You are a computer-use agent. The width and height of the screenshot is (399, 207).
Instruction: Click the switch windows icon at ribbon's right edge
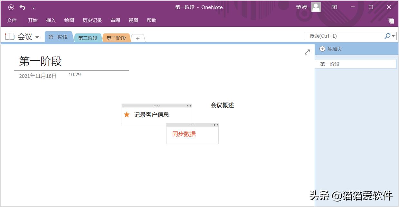[391, 20]
